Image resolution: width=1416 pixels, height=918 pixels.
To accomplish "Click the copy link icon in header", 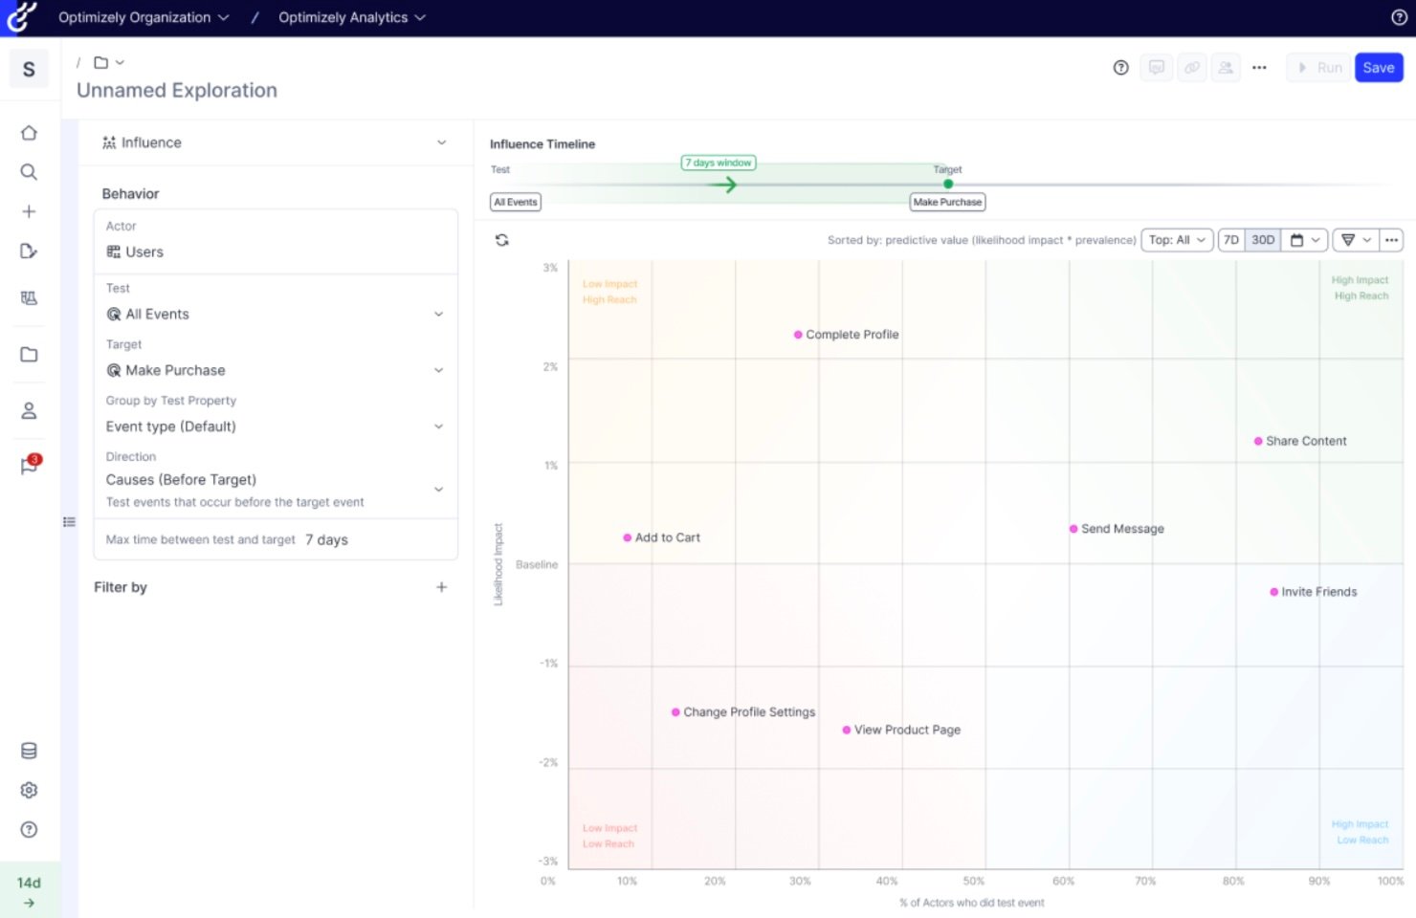I will 1191,68.
